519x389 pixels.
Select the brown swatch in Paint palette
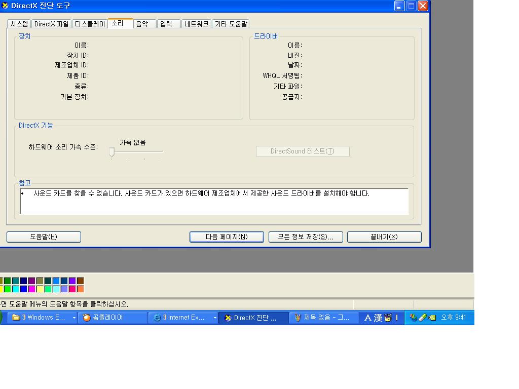(81, 281)
